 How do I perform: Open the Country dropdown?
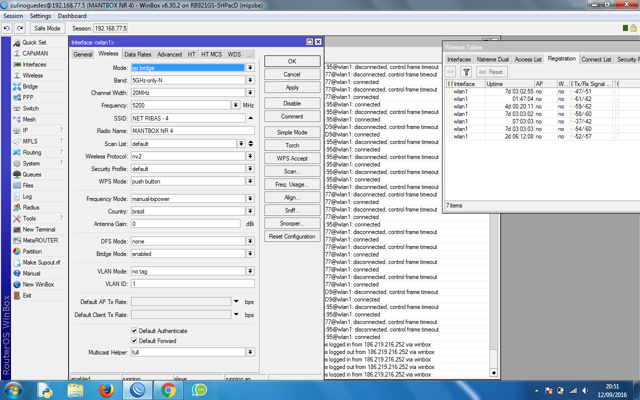[250, 211]
